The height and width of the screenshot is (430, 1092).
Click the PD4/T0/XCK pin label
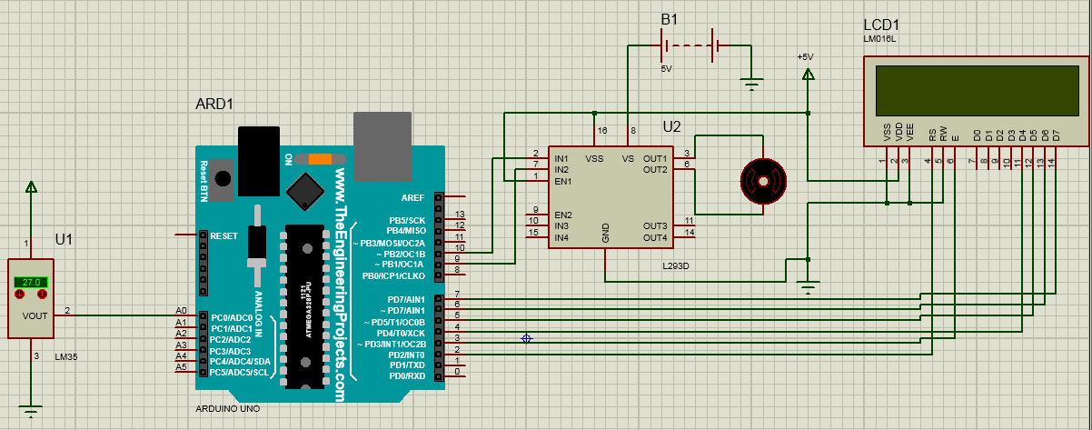[401, 333]
